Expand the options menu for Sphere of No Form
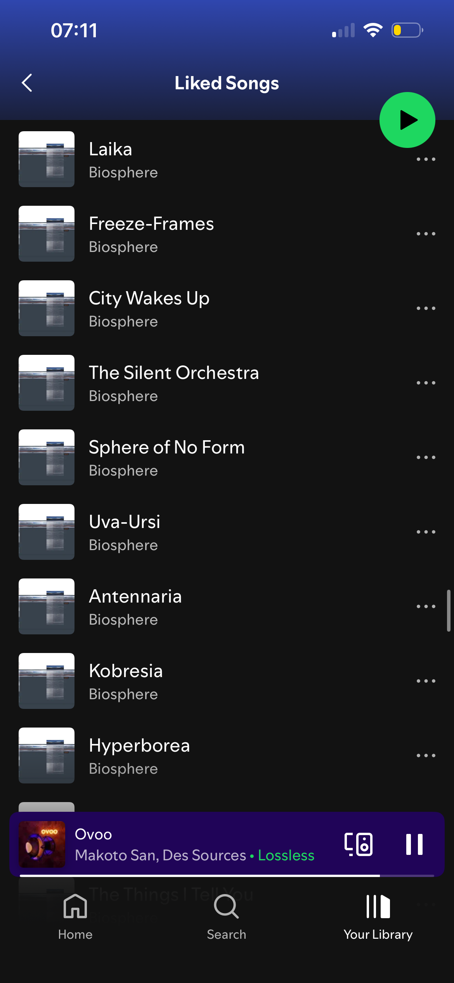Image resolution: width=454 pixels, height=983 pixels. pyautogui.click(x=426, y=457)
